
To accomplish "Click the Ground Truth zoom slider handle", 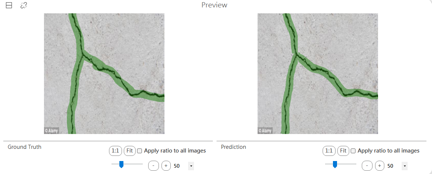I will (x=121, y=165).
